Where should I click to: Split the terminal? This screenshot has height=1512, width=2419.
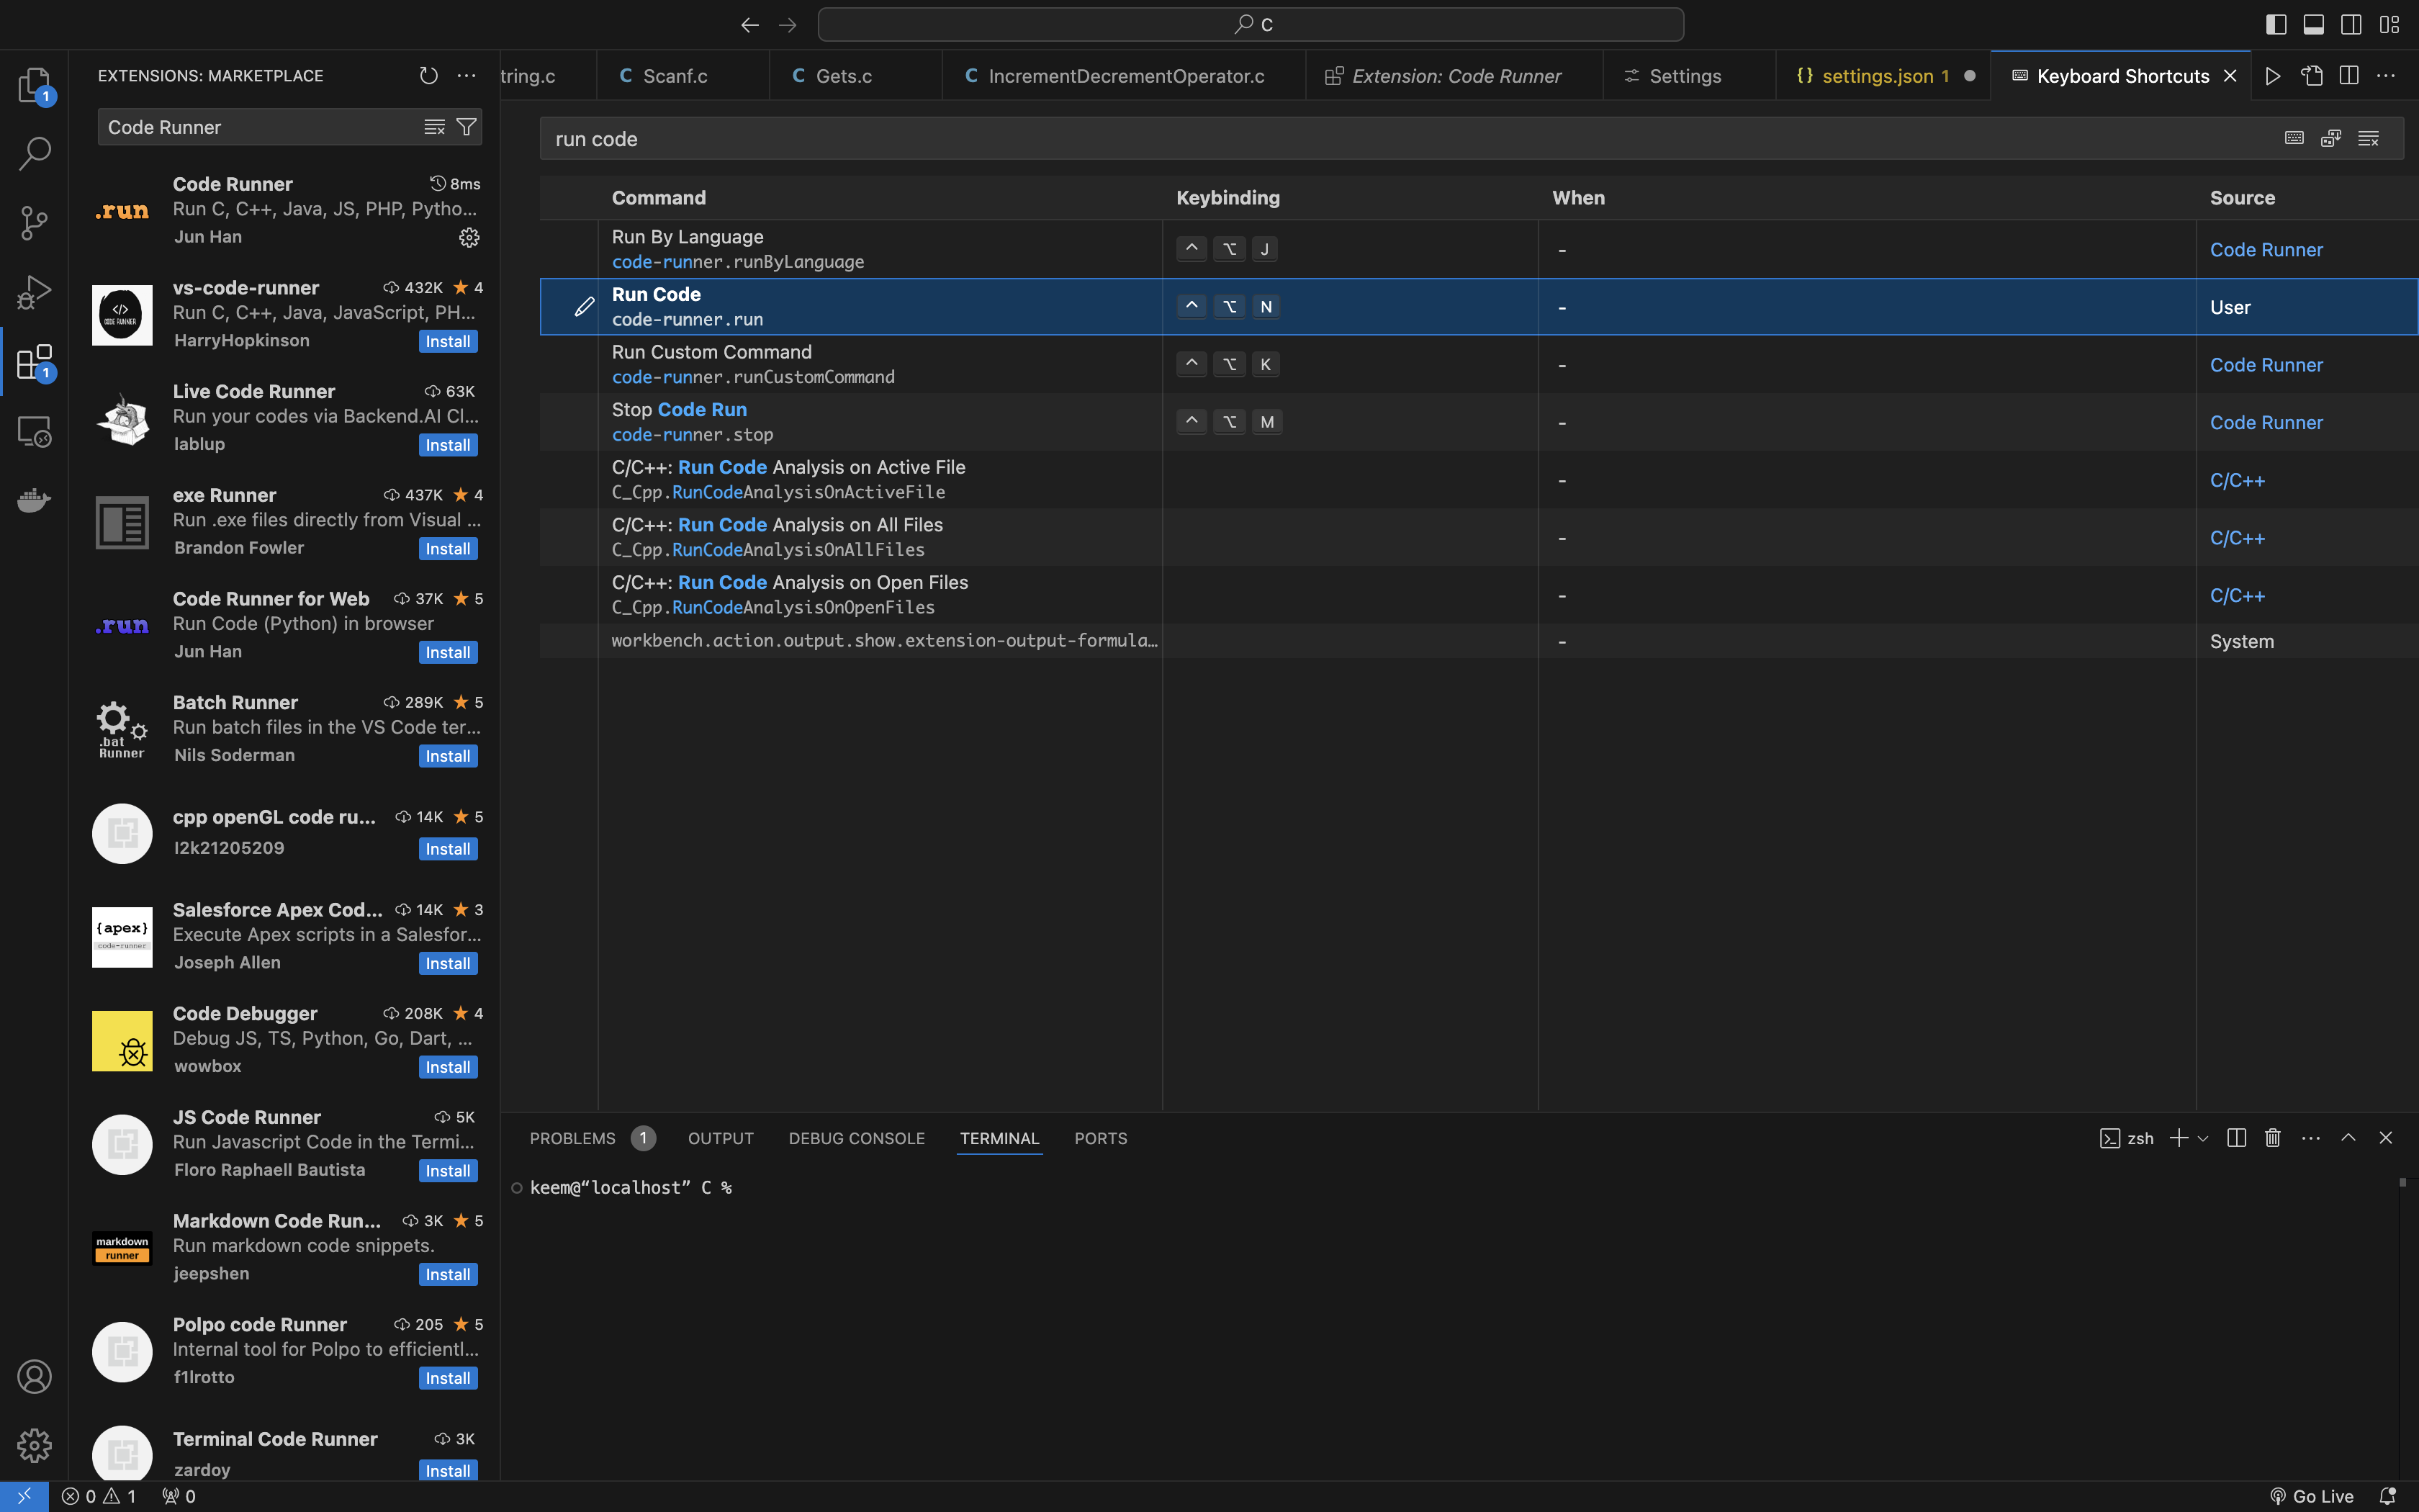[2237, 1138]
